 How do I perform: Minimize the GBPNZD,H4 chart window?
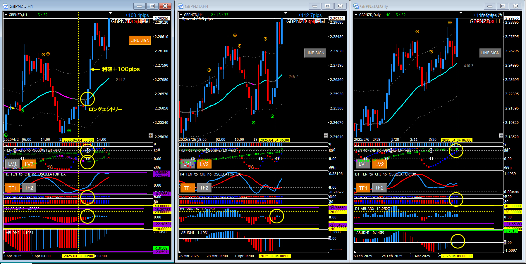[x=315, y=6]
